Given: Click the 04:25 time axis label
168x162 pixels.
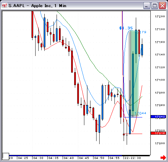Looking at the screenshot, I should [x=23, y=158].
